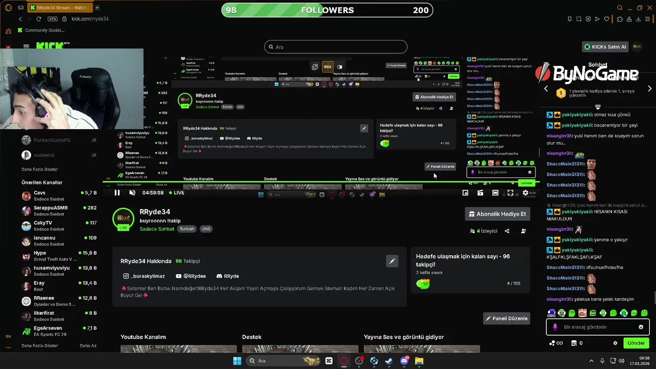The width and height of the screenshot is (656, 369).
Task: Click the Ara search field on Kick
Action: pos(336,47)
